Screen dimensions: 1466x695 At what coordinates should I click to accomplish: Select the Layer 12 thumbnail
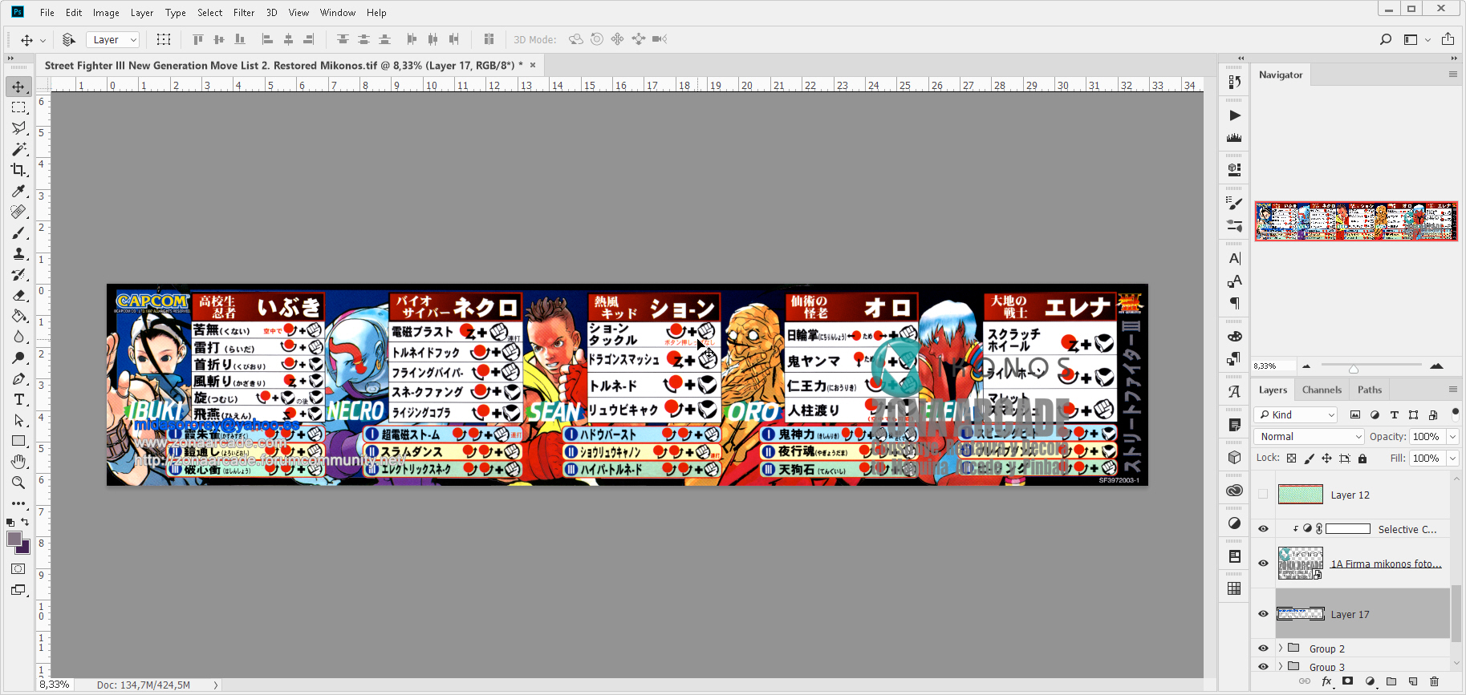1300,495
